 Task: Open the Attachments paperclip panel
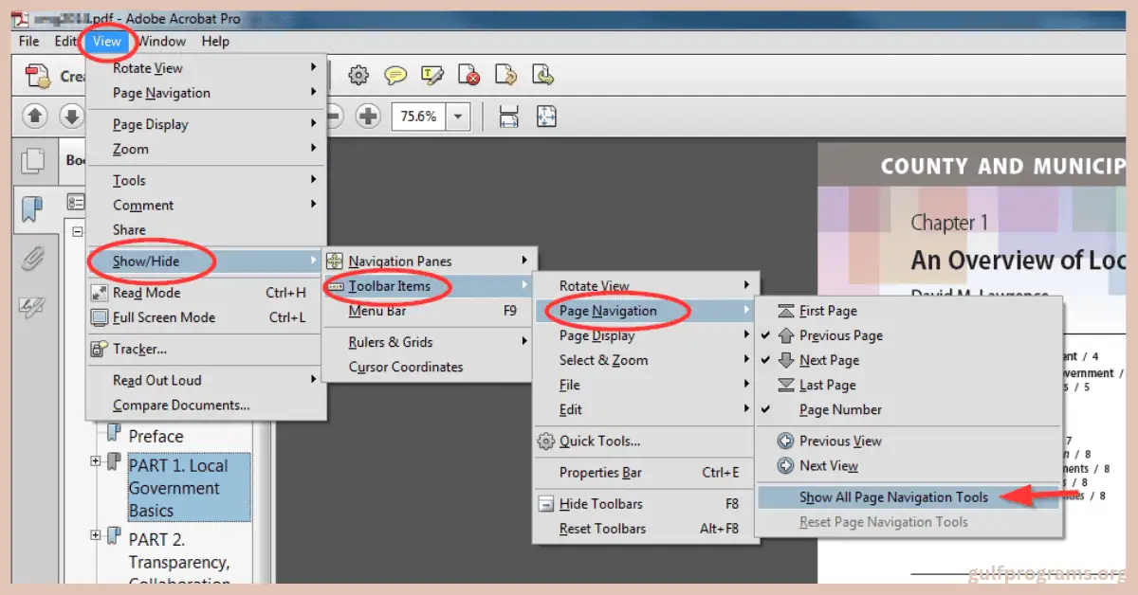pyautogui.click(x=30, y=259)
